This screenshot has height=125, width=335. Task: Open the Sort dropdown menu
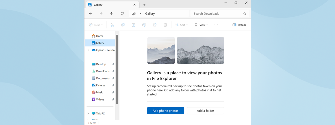[181, 25]
